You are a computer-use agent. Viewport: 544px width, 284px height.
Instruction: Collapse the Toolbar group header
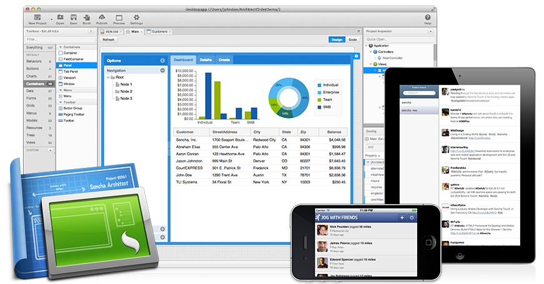coord(77,102)
